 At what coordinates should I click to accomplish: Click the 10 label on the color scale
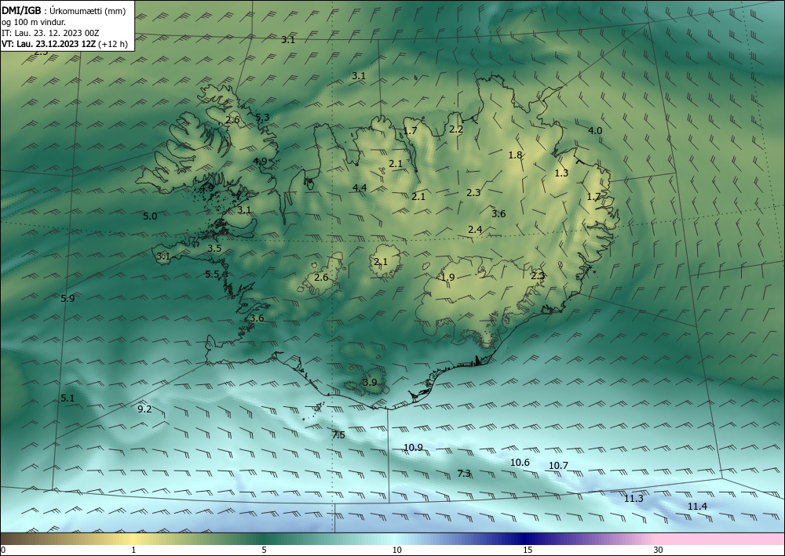pos(396,550)
